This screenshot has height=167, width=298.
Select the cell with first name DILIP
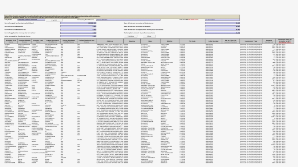point(11,46)
